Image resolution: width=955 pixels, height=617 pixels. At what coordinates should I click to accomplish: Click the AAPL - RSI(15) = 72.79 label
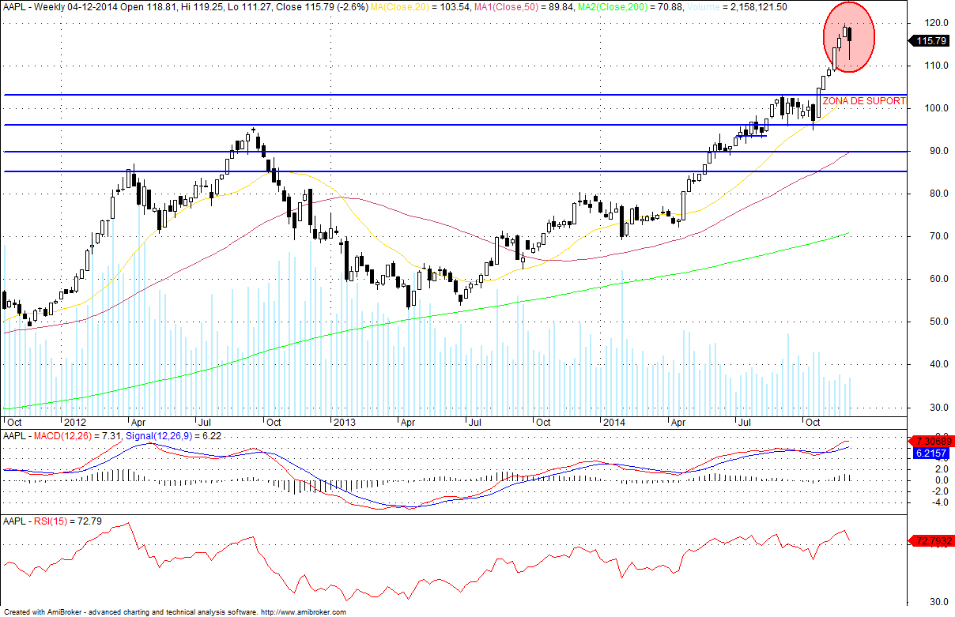(54, 522)
